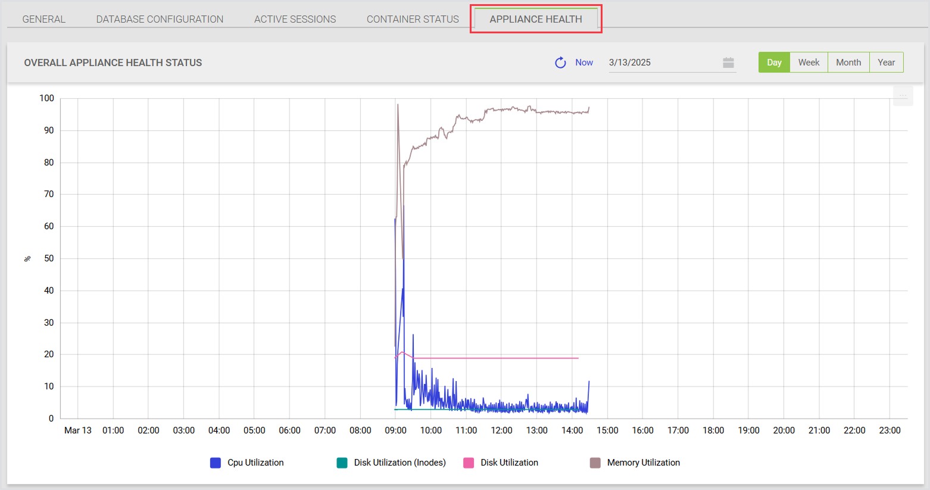Click the pink Disk Utilization legend marker
This screenshot has width=930, height=490.
pyautogui.click(x=469, y=463)
